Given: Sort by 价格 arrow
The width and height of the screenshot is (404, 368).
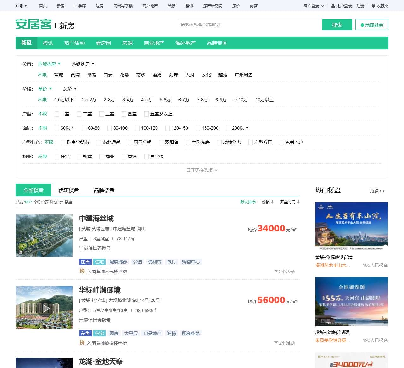Looking at the screenshot, I should pos(272,202).
